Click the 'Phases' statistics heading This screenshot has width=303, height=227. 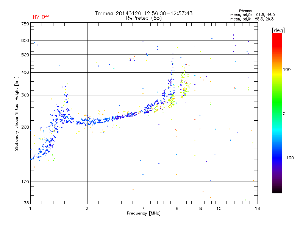[x=245, y=11]
